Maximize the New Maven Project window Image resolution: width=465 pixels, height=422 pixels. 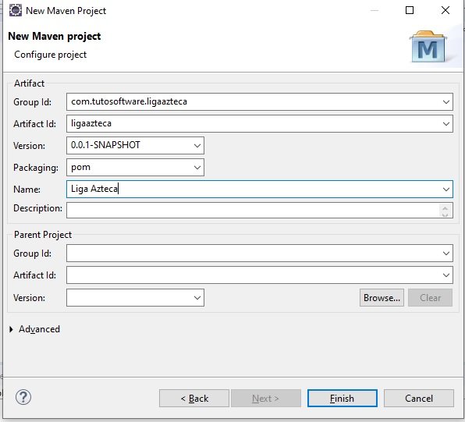[410, 10]
